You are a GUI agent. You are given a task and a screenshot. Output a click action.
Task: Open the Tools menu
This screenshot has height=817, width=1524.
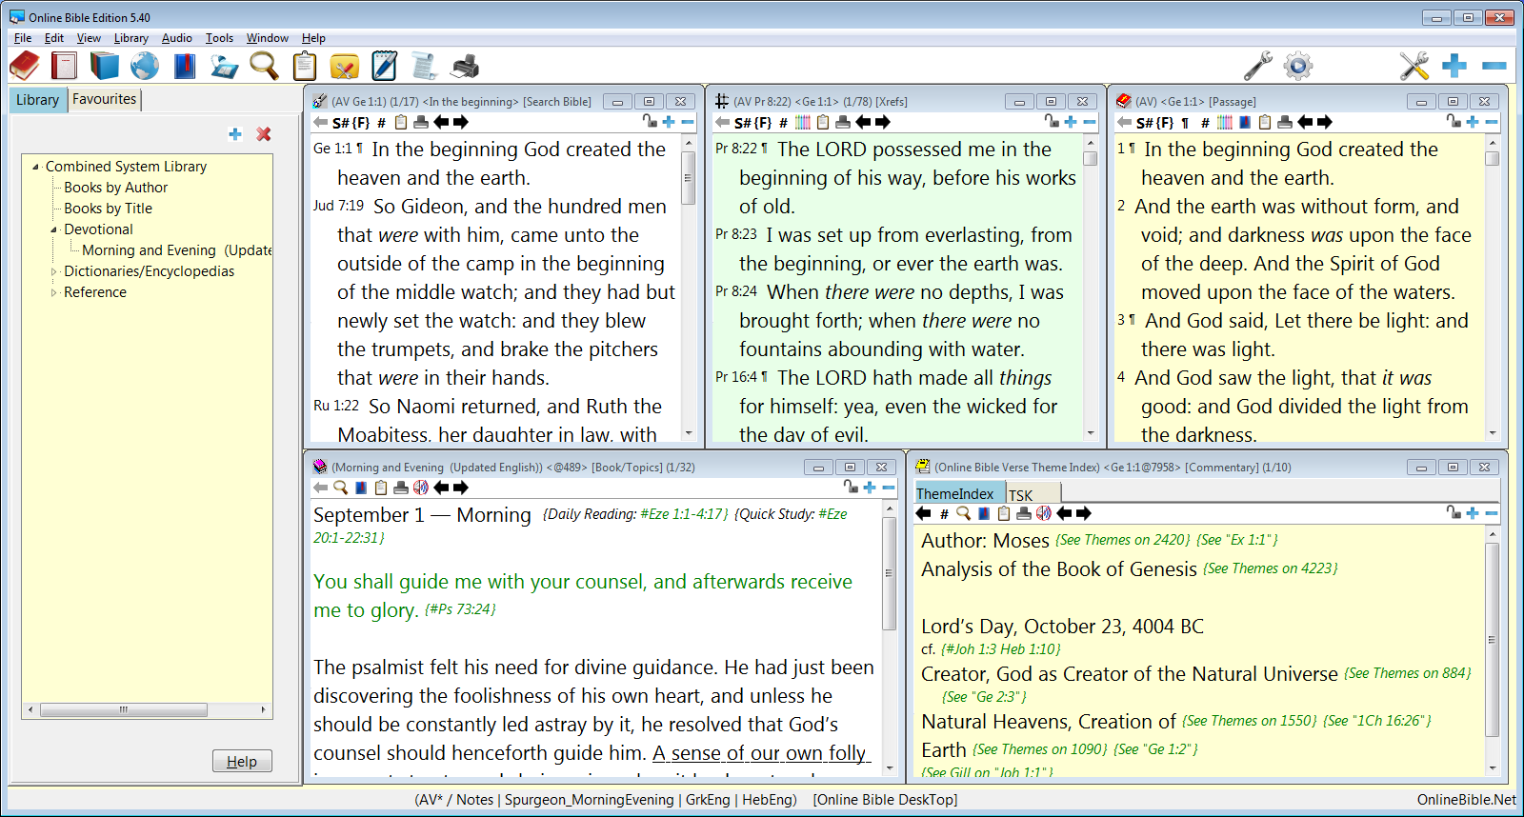219,38
